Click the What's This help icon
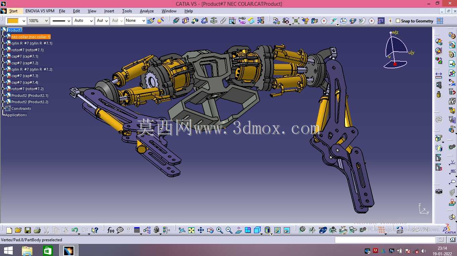The height and width of the screenshot is (256, 457). click(95, 230)
